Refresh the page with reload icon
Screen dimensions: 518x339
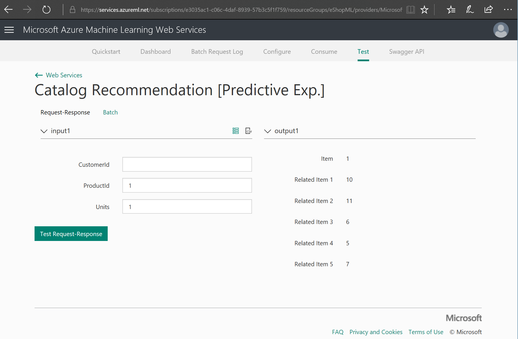[x=46, y=9]
